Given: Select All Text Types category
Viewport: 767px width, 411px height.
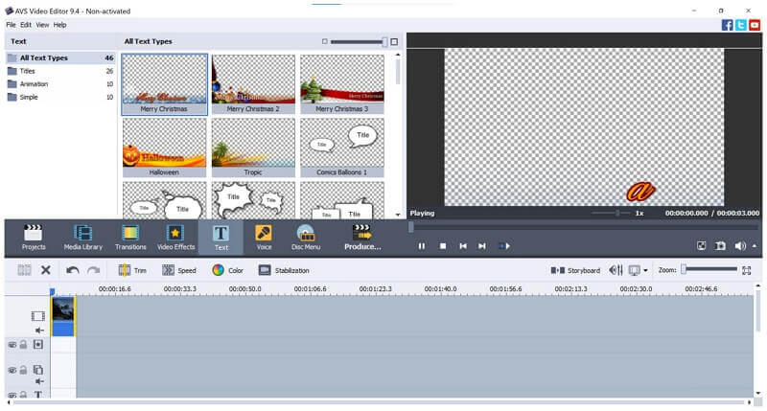Looking at the screenshot, I should tap(60, 57).
